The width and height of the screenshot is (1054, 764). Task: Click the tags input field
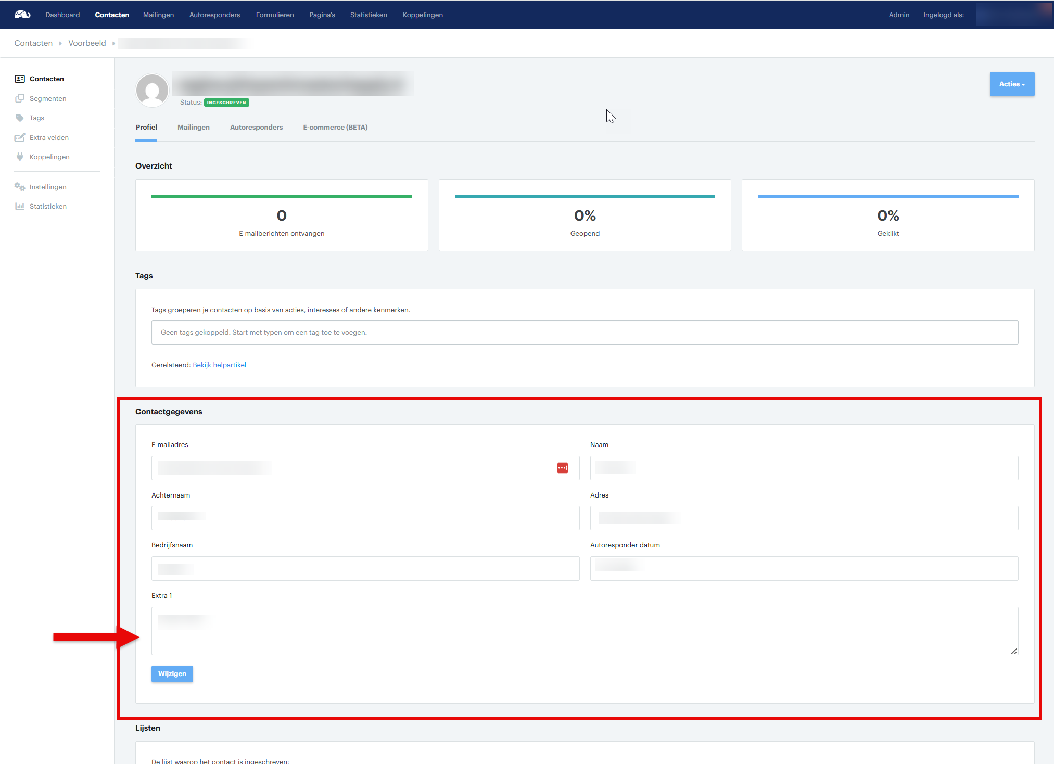[584, 333]
